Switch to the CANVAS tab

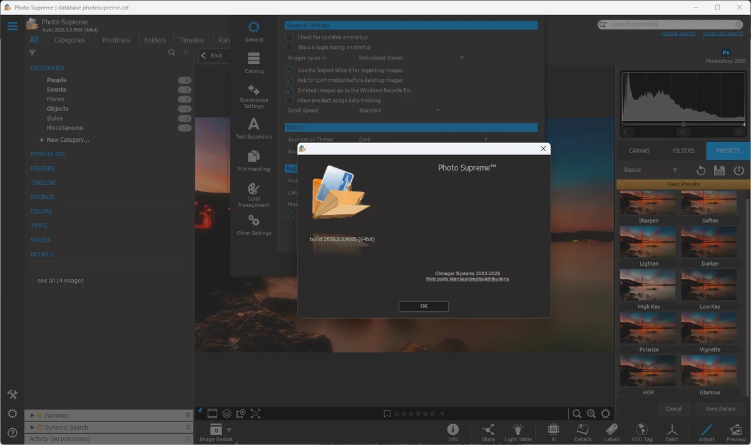point(639,151)
